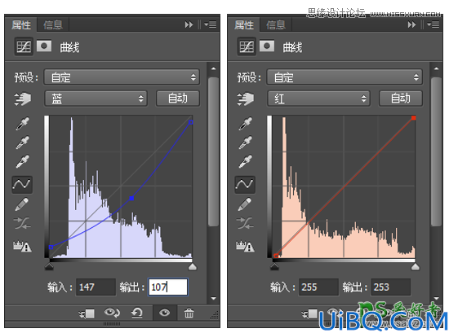Select edit-points curve tool in right panel
Image resolution: width=449 pixels, height=333 pixels.
click(245, 184)
